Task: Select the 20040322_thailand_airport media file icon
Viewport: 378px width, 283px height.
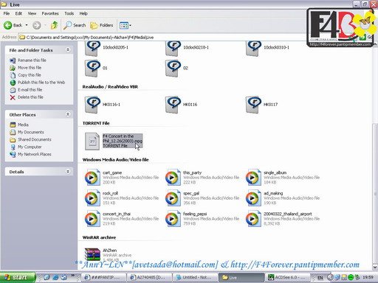Action: 253,219
